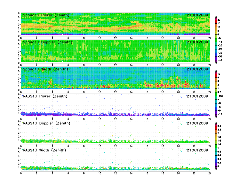Click the height 6 tick of Spano13 Power panel
Image resolution: width=241 pixels, height=186 pixels.
pos(19,13)
